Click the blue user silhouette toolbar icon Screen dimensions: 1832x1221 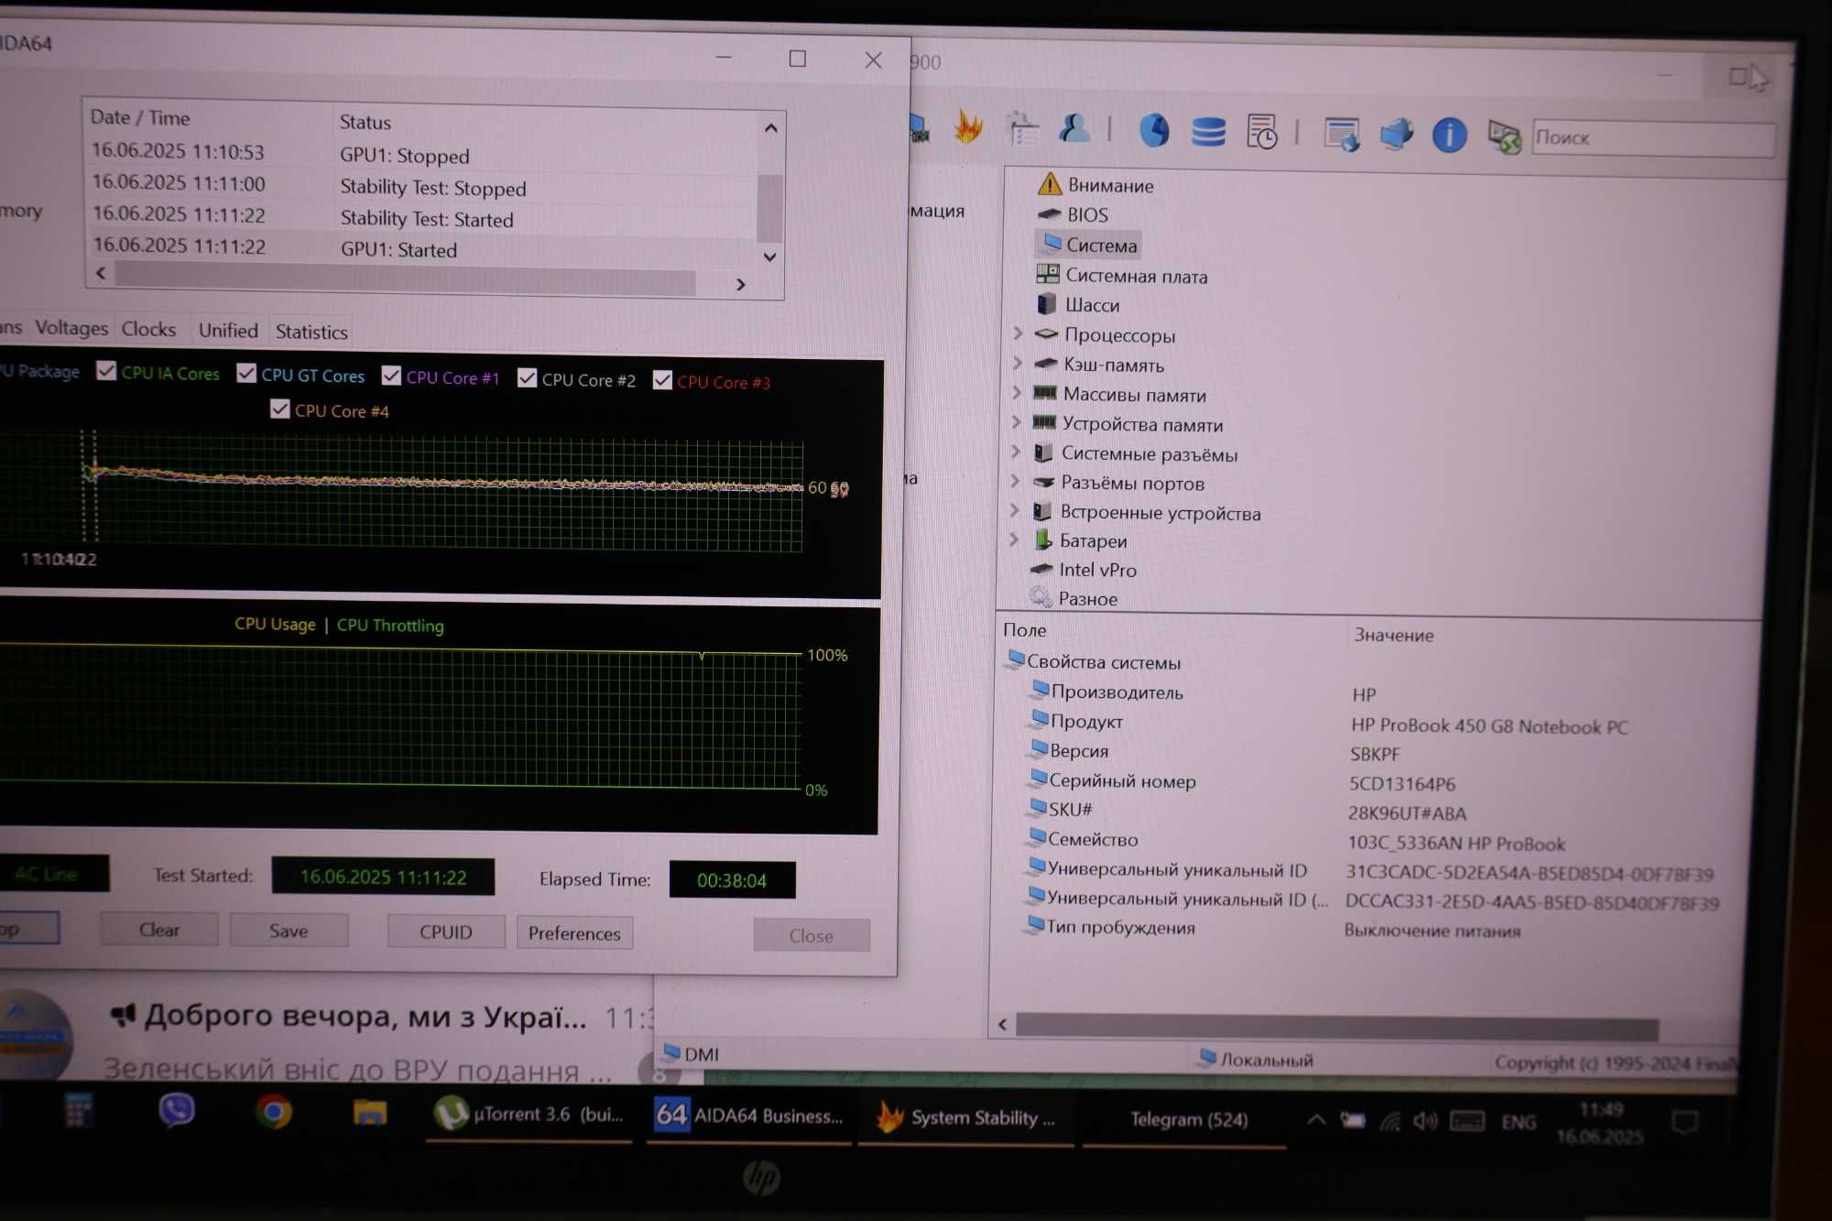(1074, 128)
